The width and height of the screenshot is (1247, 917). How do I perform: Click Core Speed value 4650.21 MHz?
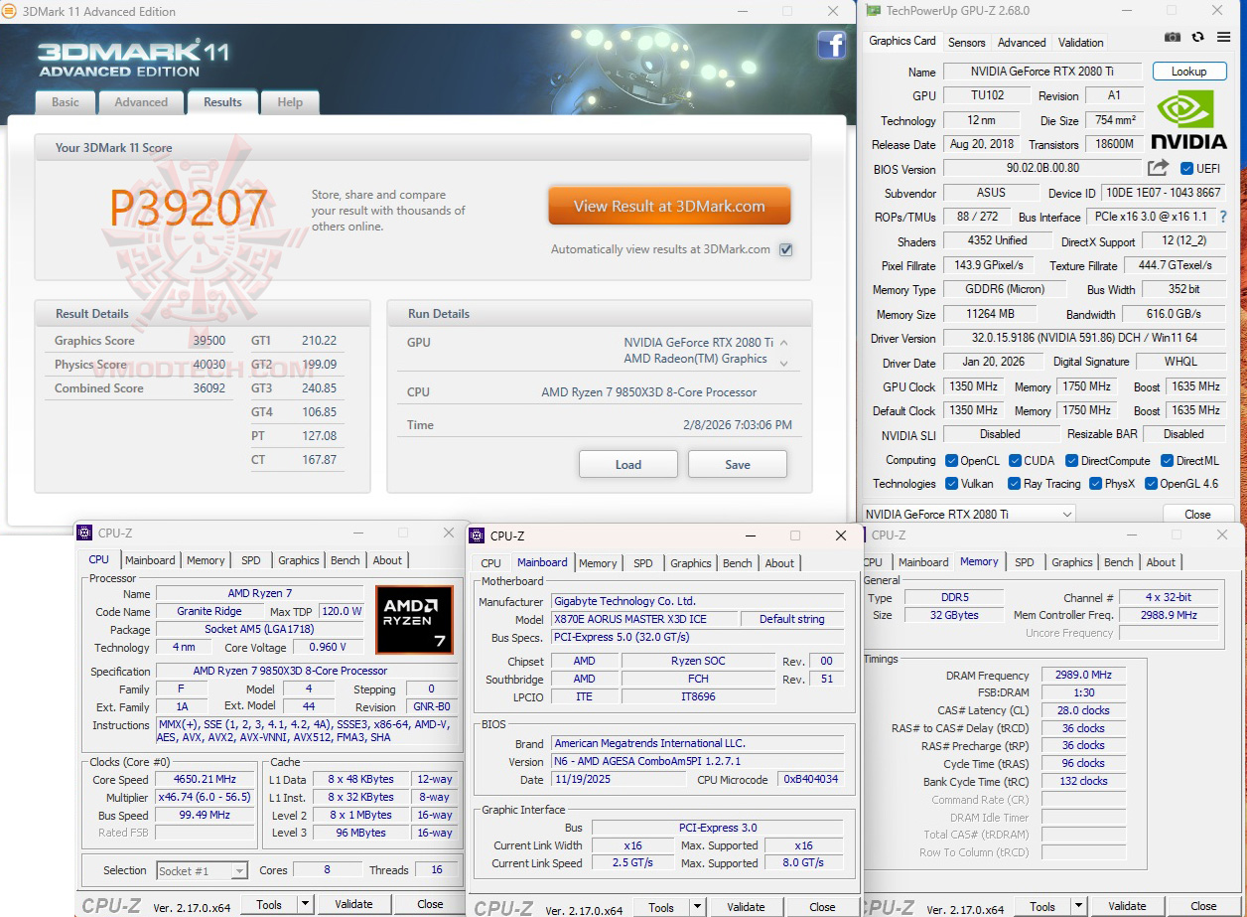click(x=206, y=780)
